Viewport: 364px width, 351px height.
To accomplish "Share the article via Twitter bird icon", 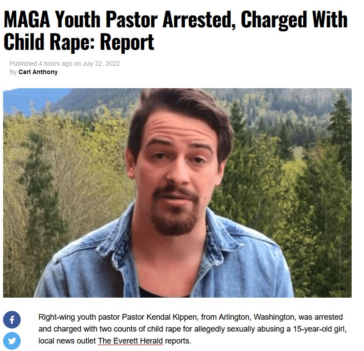I will 12,341.
